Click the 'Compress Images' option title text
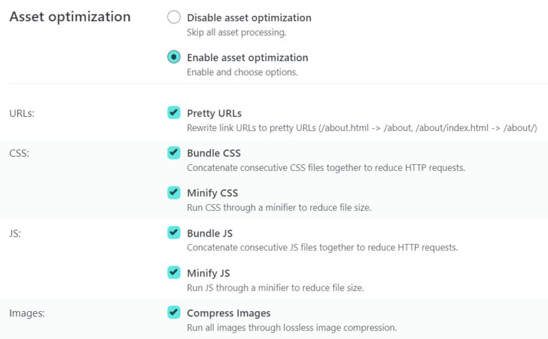548x339 pixels. pos(228,313)
